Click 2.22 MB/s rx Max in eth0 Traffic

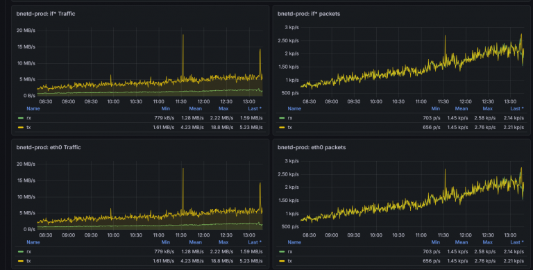(221, 252)
